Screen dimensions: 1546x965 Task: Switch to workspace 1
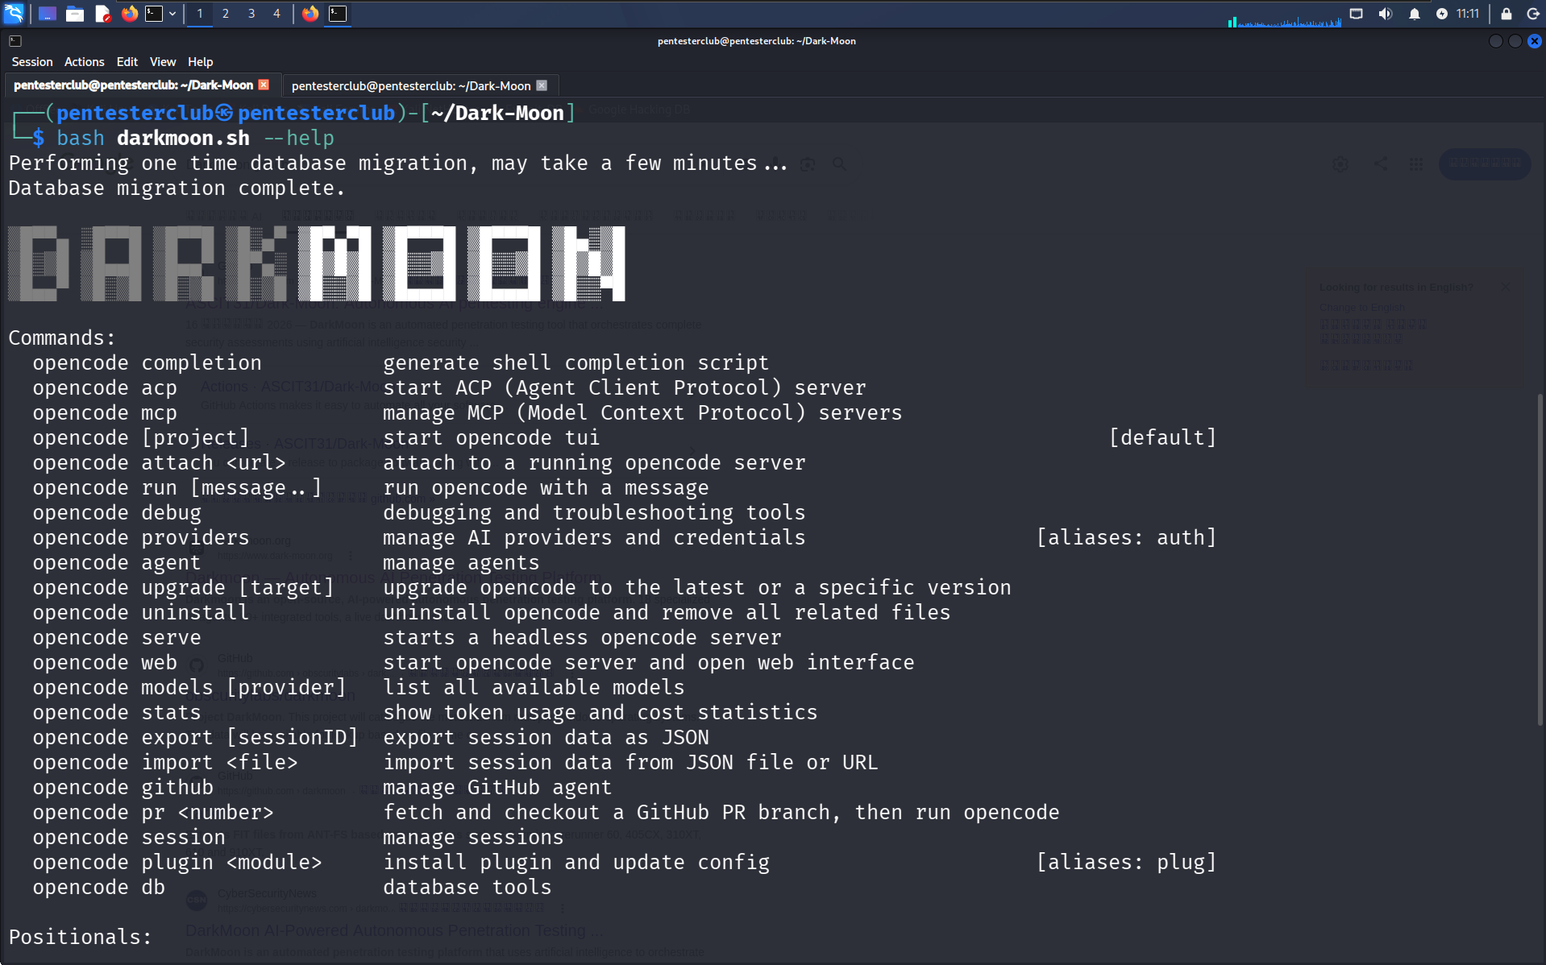point(200,14)
